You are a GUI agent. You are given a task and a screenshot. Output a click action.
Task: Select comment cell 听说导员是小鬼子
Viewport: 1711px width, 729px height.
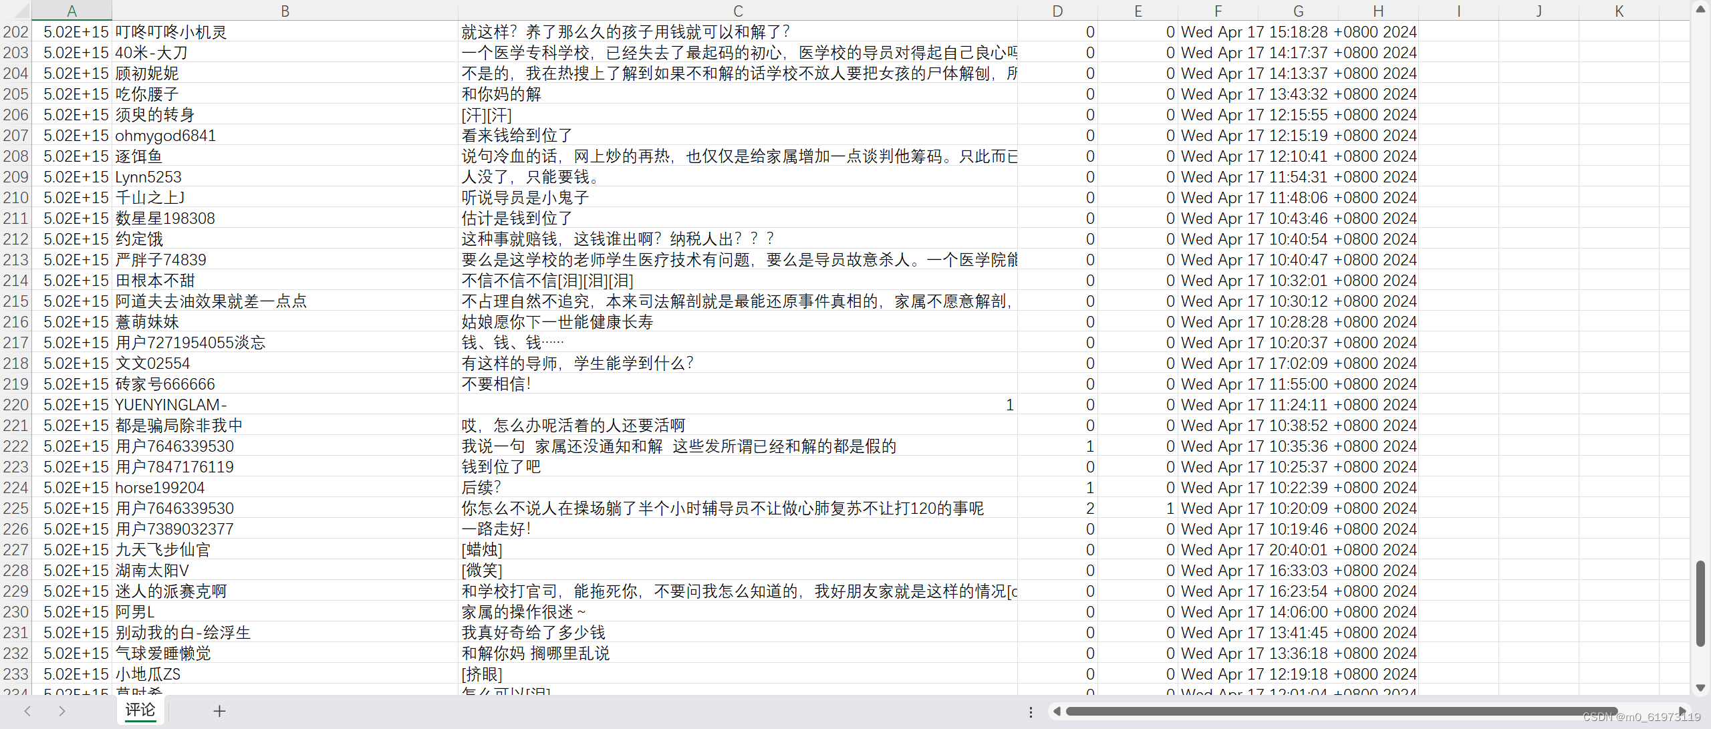[738, 198]
